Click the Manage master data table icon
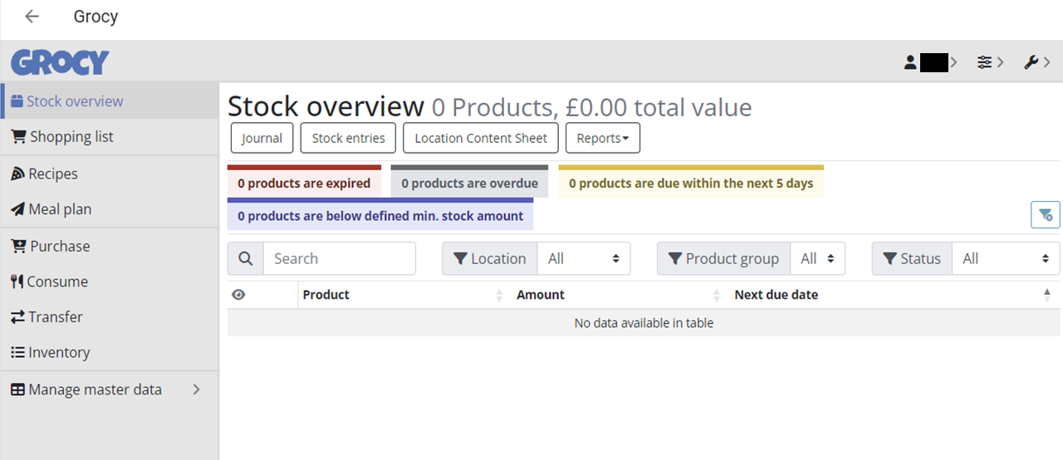Image resolution: width=1063 pixels, height=460 pixels. pos(17,389)
